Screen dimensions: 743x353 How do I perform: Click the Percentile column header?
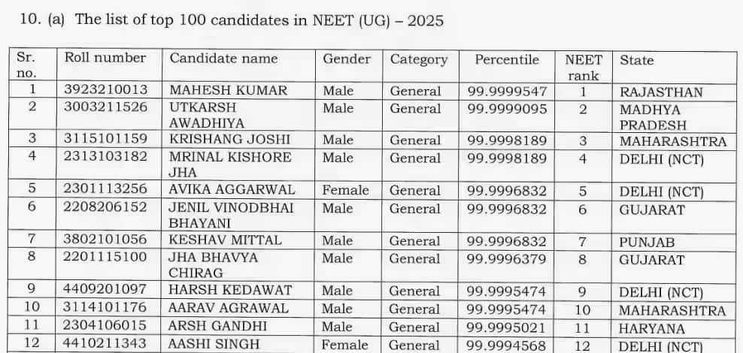coord(506,59)
